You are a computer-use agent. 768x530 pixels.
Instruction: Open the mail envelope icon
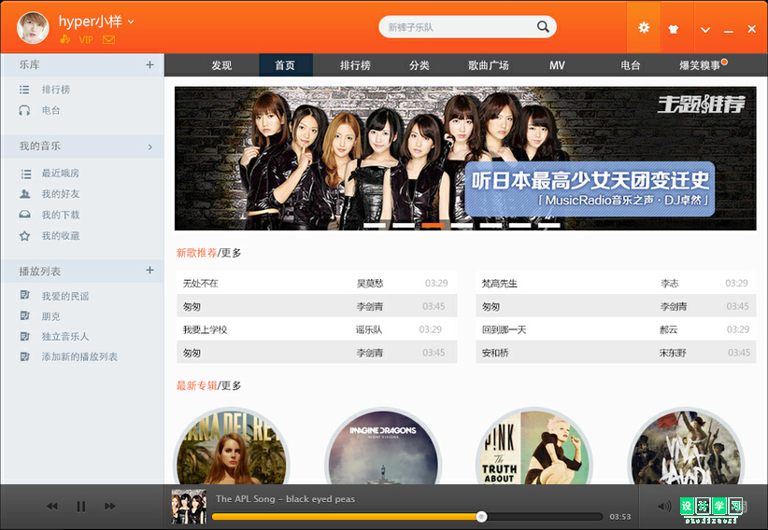tap(108, 39)
